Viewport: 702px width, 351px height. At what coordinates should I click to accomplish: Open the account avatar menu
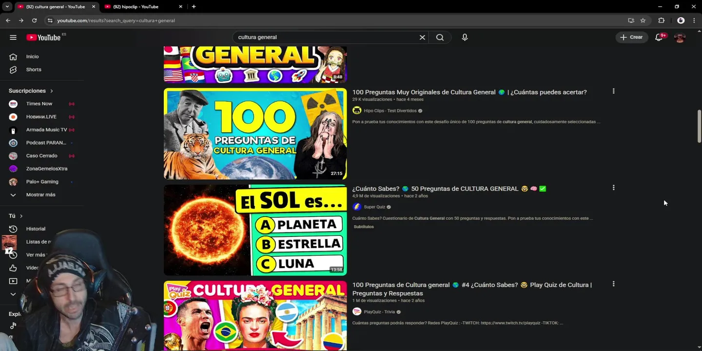(x=680, y=37)
